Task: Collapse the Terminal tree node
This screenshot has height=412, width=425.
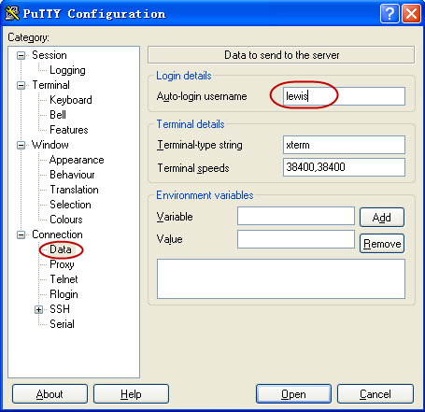Action: (x=21, y=85)
